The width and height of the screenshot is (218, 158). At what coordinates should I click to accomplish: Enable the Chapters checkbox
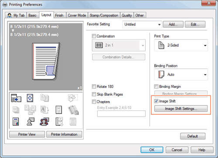tap(94, 102)
